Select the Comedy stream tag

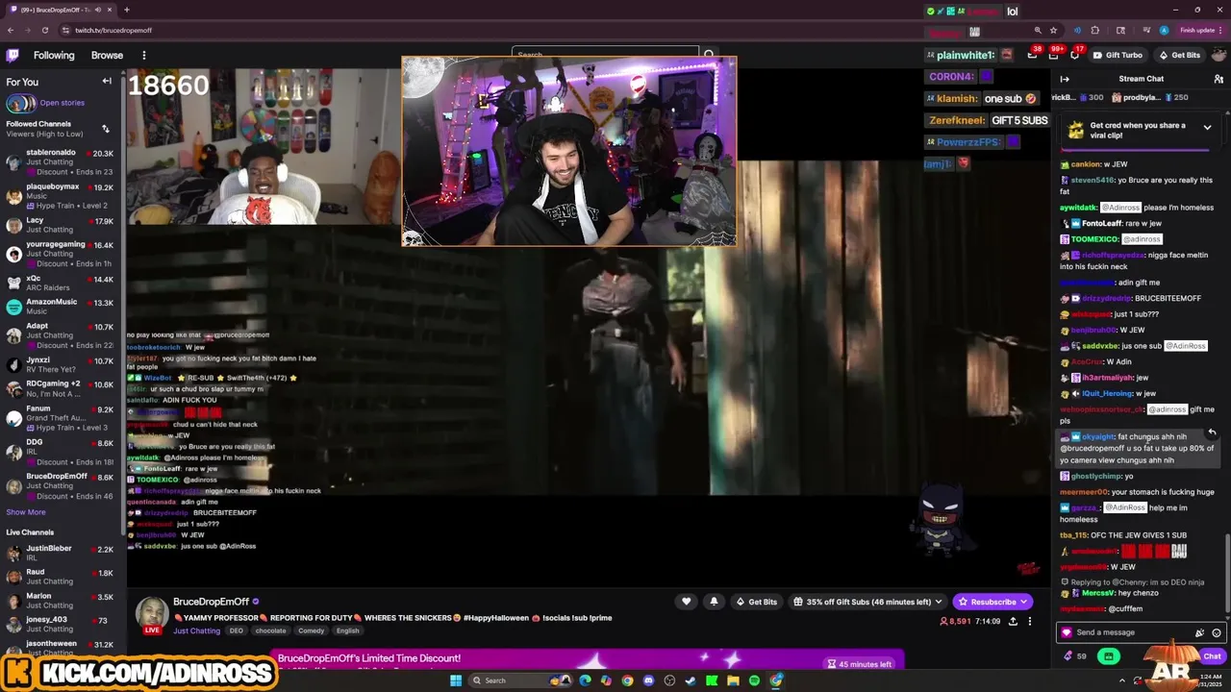(311, 631)
